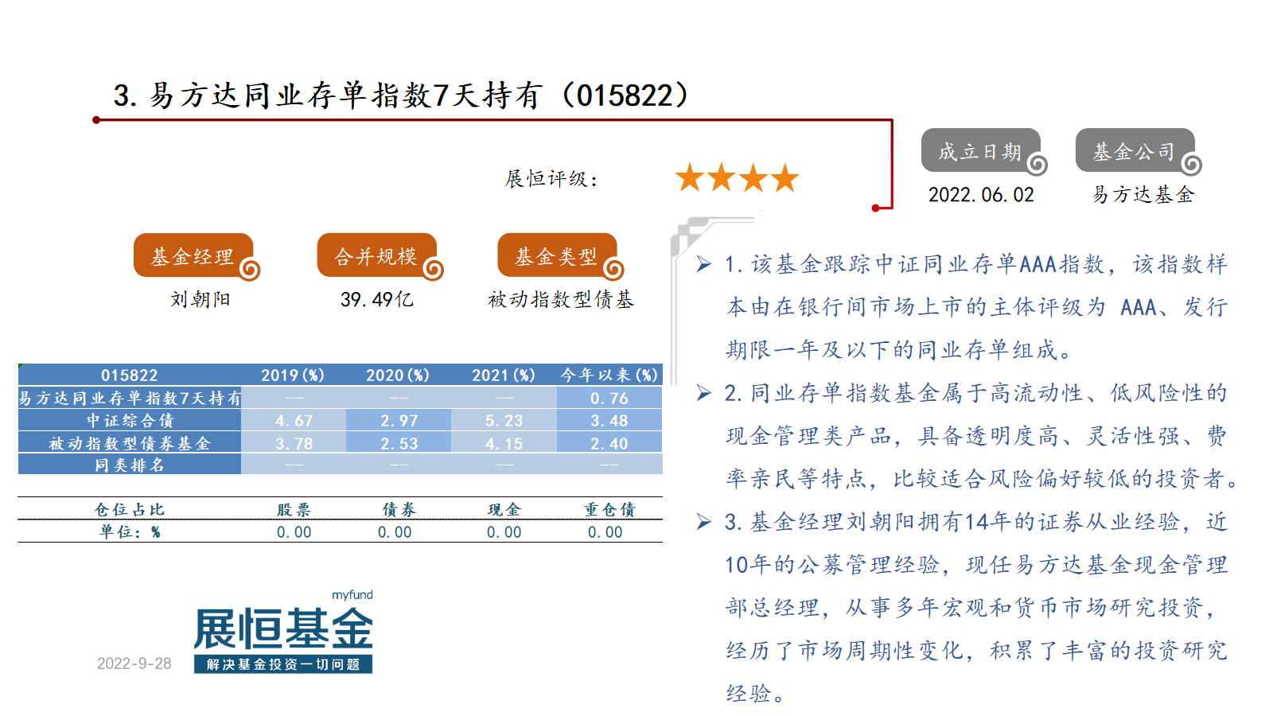Screen dimensions: 1273x716
Task: Click table header cell 015822
Action: point(130,375)
